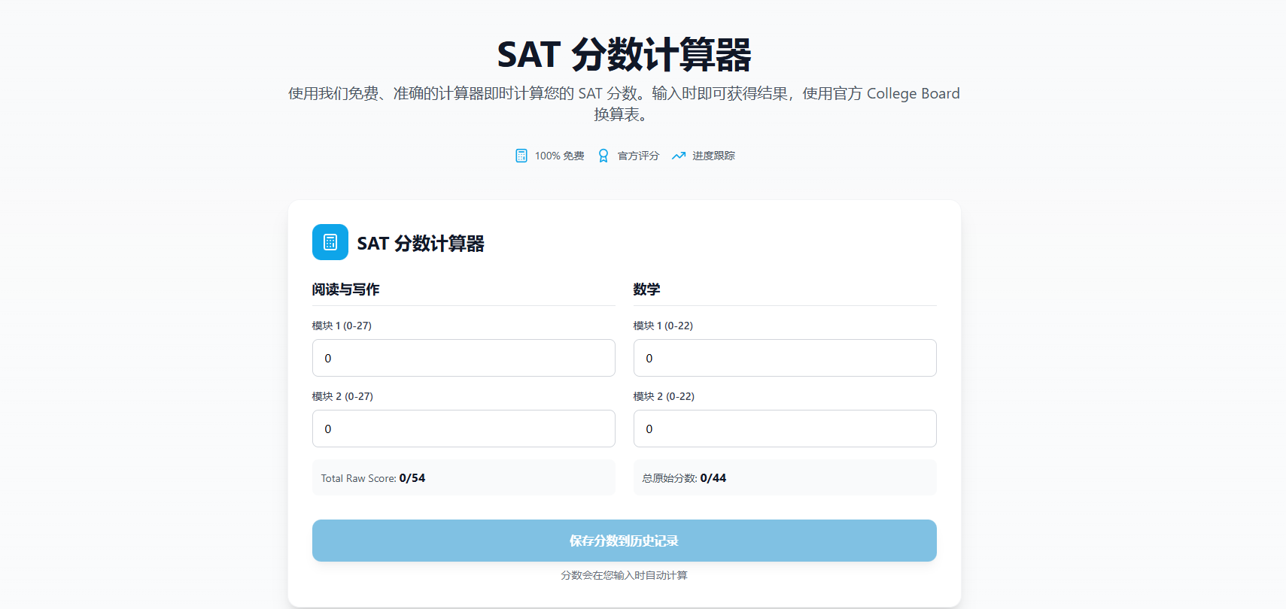The height and width of the screenshot is (609, 1286).
Task: Activate the 数学 模块 2 (0-22) input field
Action: [785, 429]
